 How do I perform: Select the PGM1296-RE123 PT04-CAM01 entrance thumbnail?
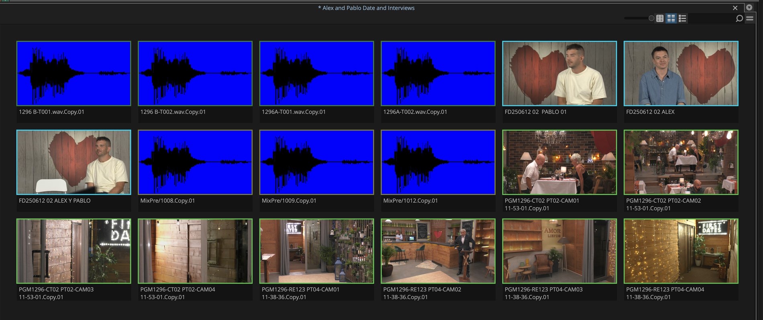point(317,251)
